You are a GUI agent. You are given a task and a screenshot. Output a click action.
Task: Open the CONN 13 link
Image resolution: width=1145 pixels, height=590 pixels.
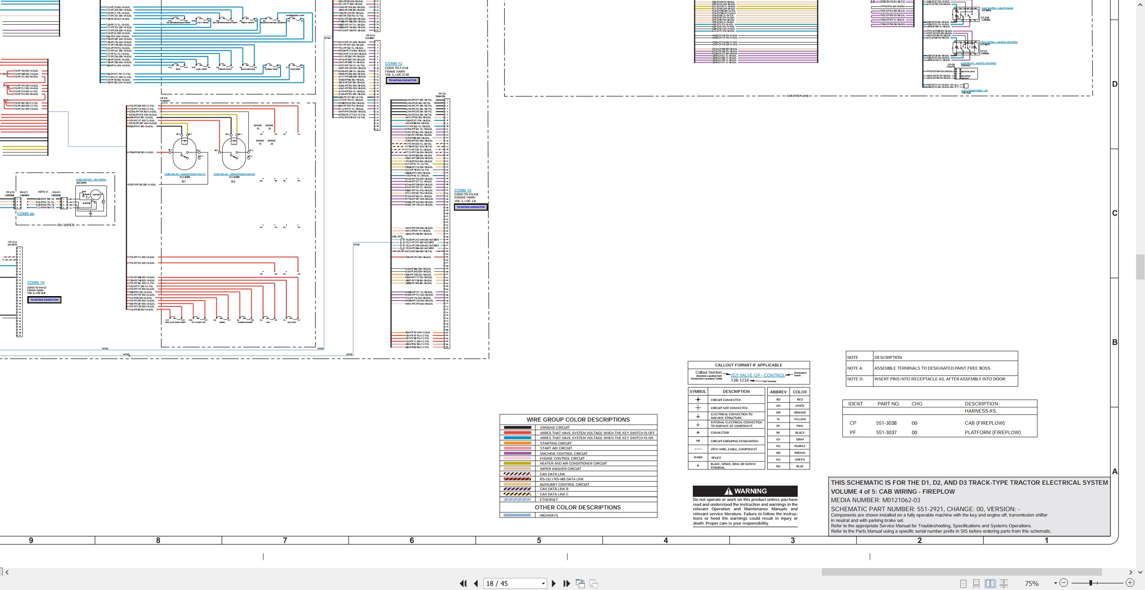coord(463,191)
